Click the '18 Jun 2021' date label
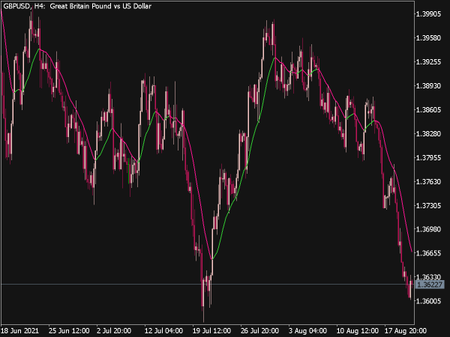Viewport: 450px width, 337px height. [19, 331]
